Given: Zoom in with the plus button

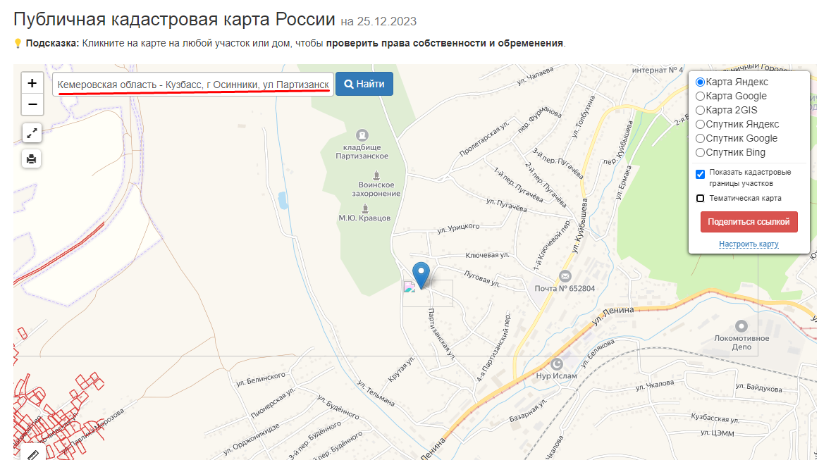Looking at the screenshot, I should pos(32,83).
